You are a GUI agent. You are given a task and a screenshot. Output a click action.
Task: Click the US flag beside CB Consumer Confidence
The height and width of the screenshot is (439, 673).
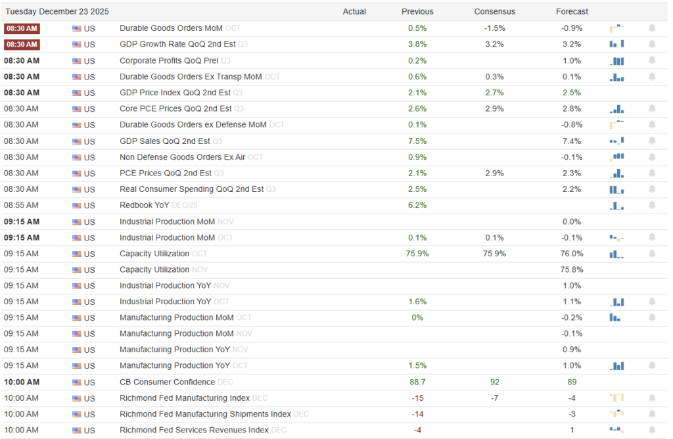tap(77, 382)
